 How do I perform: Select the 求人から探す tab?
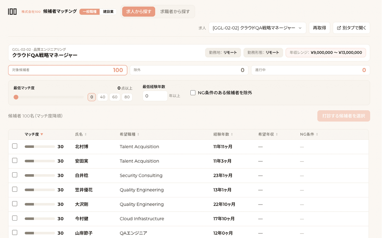pyautogui.click(x=139, y=11)
